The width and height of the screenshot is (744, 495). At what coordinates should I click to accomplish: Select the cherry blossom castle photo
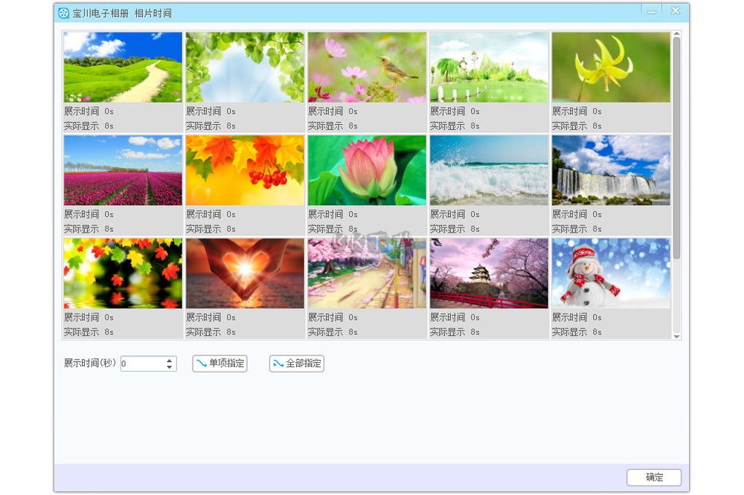[489, 273]
